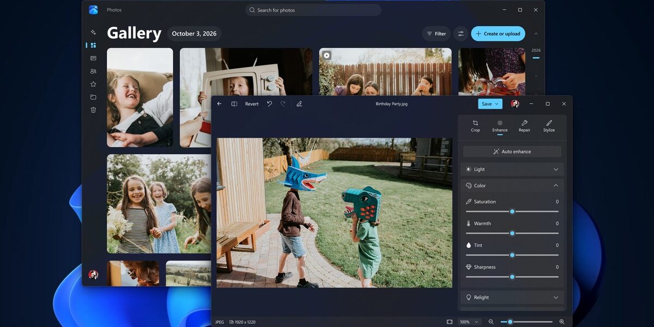
Task: Click the Sharpness diamond icon
Action: [x=469, y=267]
